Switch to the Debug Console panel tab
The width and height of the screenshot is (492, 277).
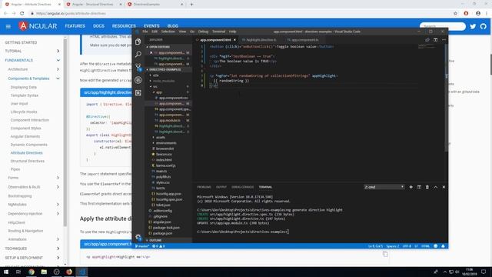[243, 187]
